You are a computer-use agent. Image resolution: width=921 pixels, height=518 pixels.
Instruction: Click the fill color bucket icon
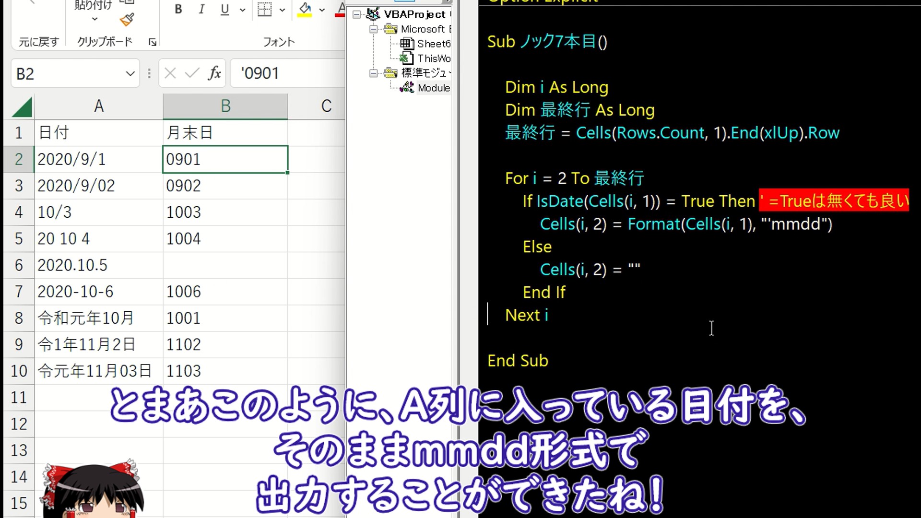pyautogui.click(x=305, y=9)
